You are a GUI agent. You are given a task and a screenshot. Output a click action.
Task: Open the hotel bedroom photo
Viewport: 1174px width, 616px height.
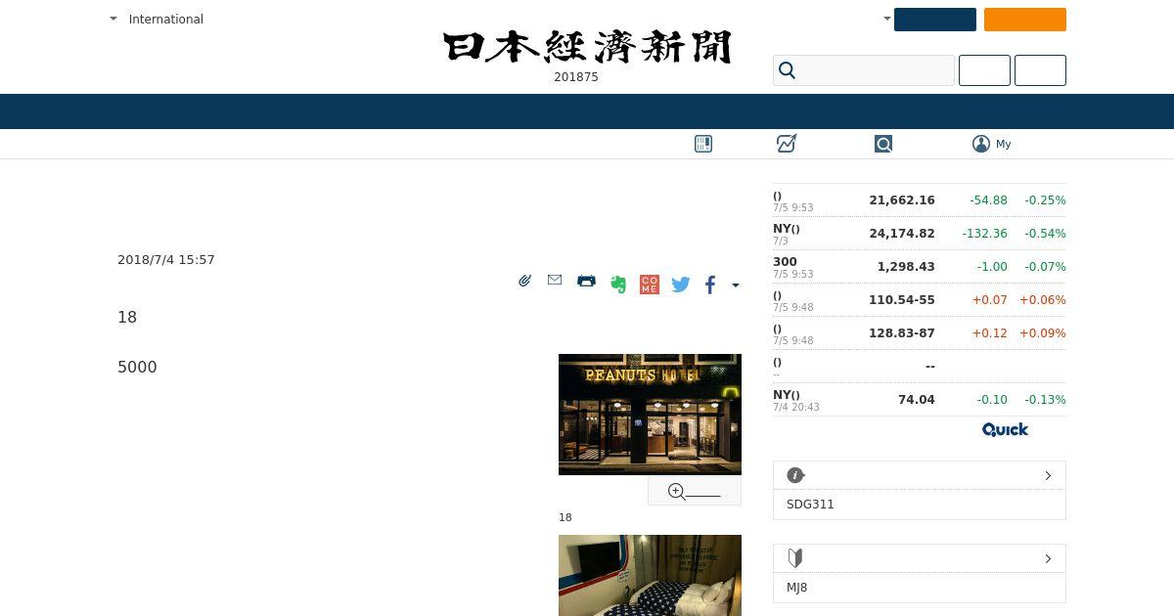(x=650, y=575)
